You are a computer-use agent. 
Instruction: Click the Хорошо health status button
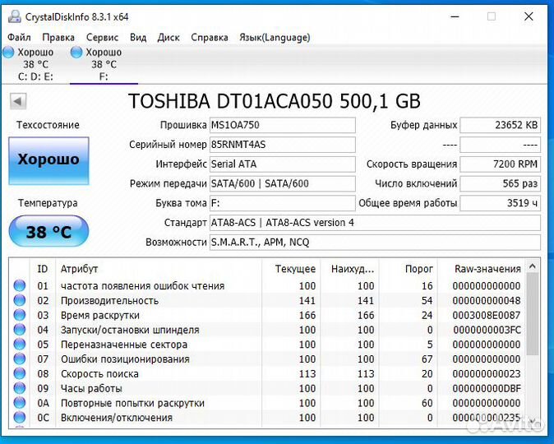click(48, 160)
